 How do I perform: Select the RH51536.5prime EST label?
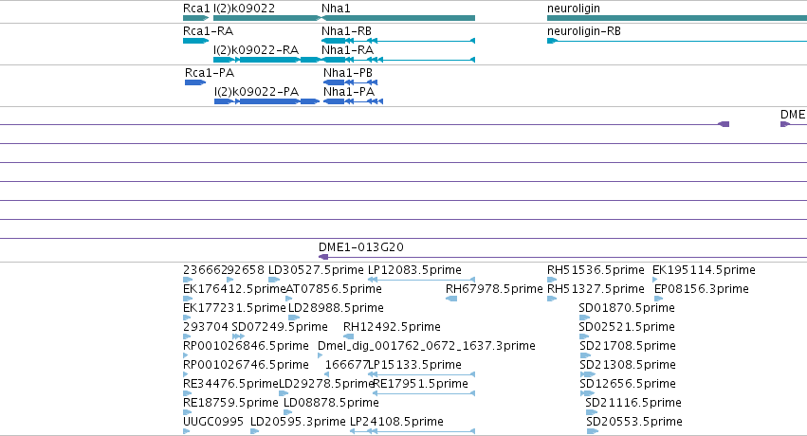[596, 270]
